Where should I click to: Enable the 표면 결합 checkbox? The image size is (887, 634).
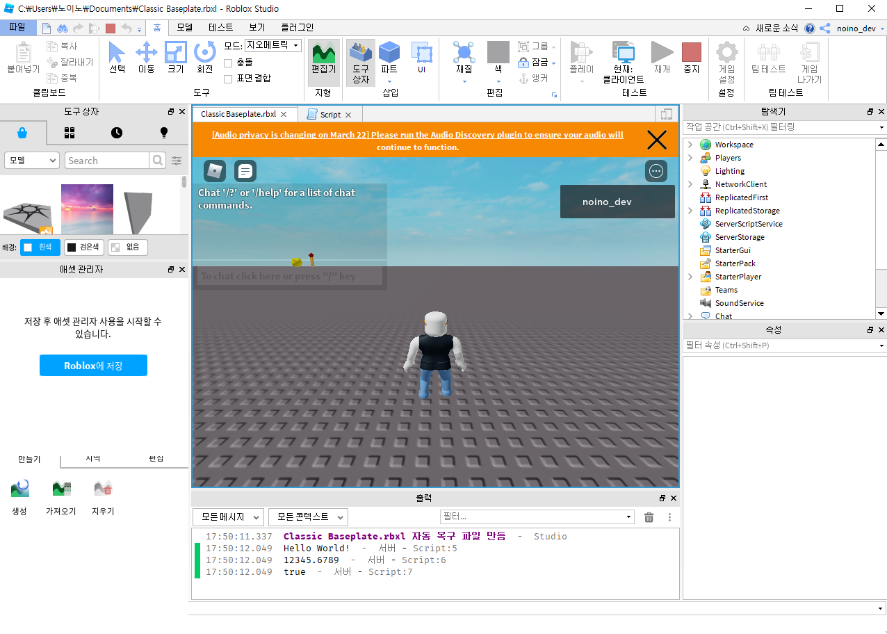[x=228, y=79]
